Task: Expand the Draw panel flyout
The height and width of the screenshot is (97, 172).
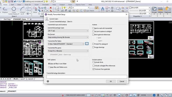Action: click(14, 16)
